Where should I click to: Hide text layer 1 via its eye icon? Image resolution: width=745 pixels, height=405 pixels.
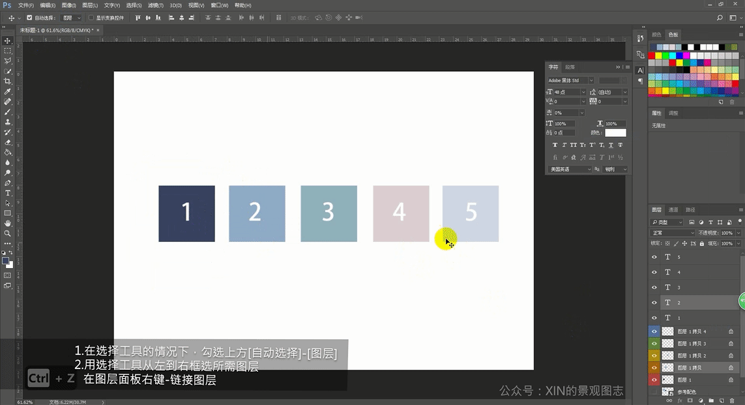[x=654, y=318]
